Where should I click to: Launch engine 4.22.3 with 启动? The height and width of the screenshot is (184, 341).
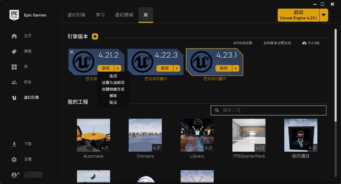click(165, 68)
